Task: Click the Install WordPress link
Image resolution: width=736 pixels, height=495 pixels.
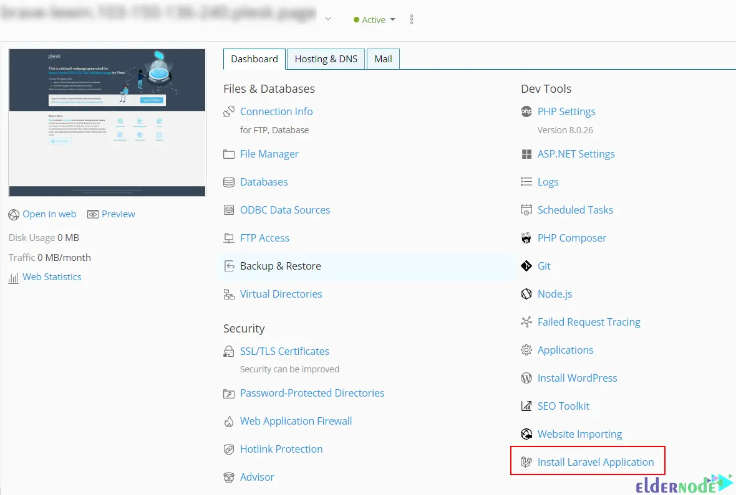Action: coord(578,379)
